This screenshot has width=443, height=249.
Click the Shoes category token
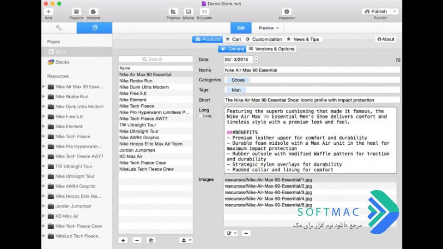click(238, 80)
